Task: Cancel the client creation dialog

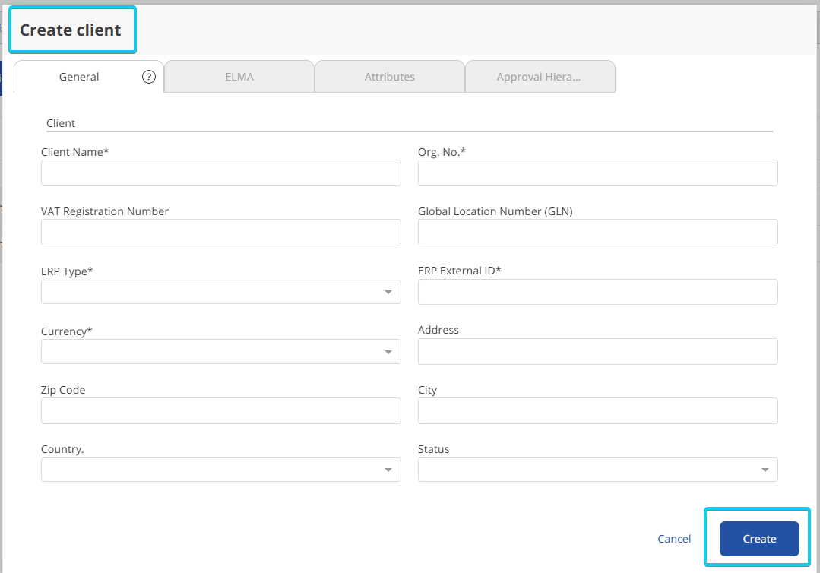Action: click(674, 539)
